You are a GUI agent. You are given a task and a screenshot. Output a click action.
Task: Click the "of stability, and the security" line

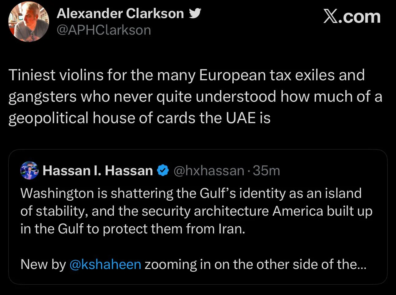point(196,211)
